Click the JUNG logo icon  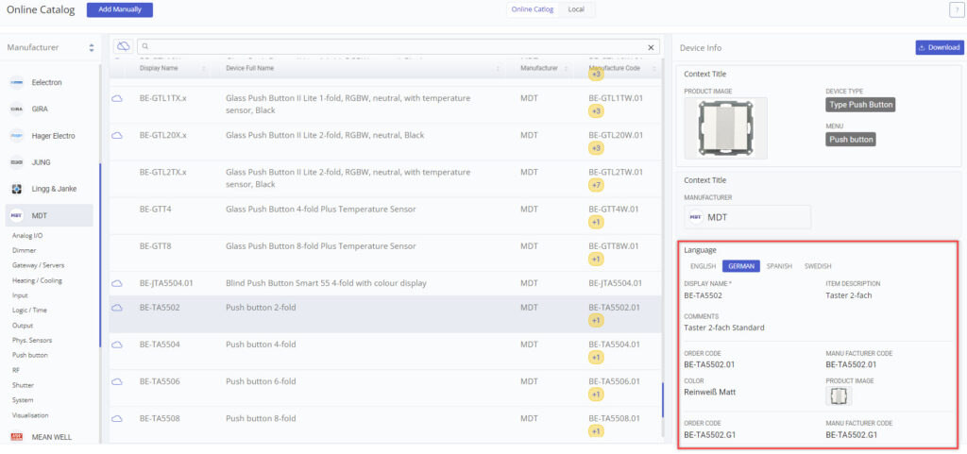17,162
